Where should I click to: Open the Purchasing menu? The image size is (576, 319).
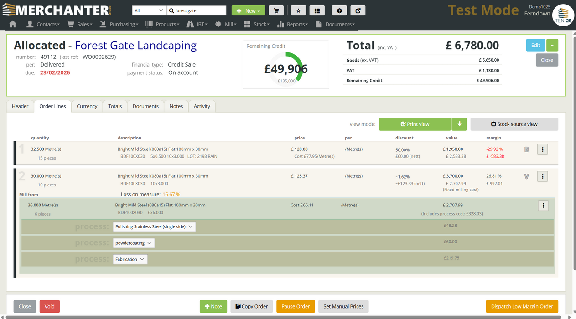pyautogui.click(x=119, y=24)
